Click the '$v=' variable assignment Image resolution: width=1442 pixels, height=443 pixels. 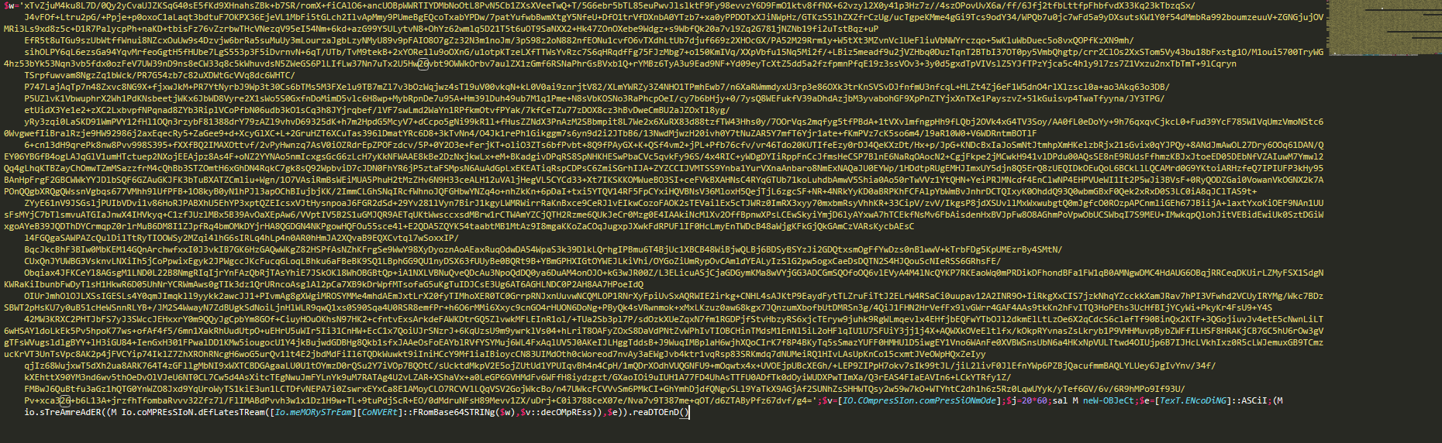pyautogui.click(x=830, y=400)
